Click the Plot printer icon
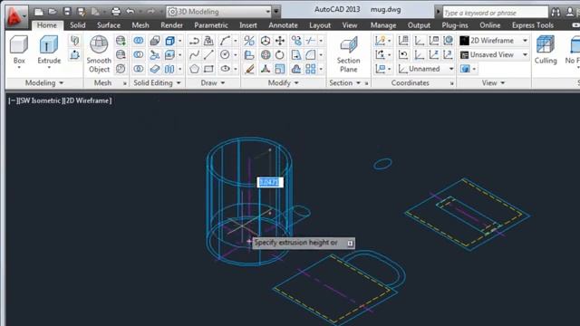 tap(116, 12)
